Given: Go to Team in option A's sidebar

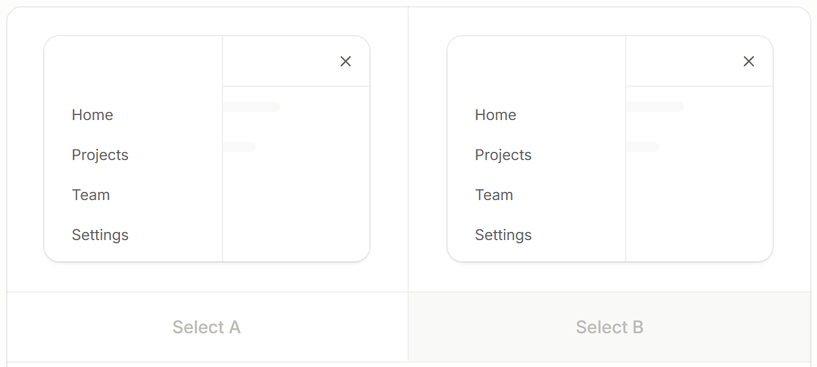Looking at the screenshot, I should [x=91, y=195].
